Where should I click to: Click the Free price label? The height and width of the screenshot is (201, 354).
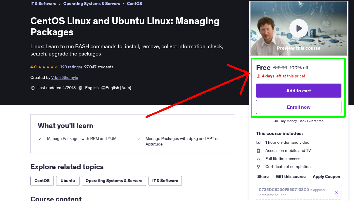click(263, 67)
